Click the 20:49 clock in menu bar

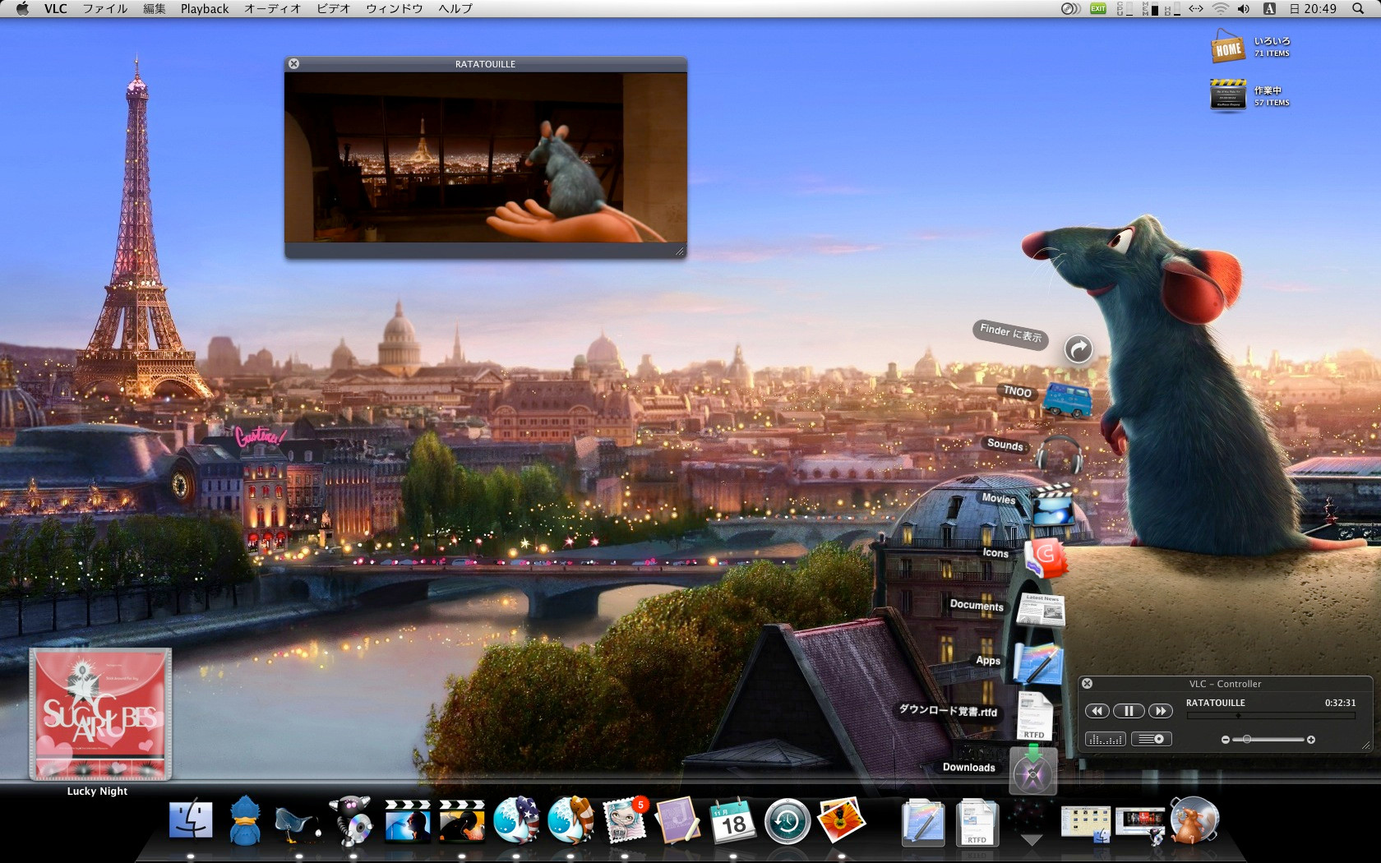[1312, 8]
